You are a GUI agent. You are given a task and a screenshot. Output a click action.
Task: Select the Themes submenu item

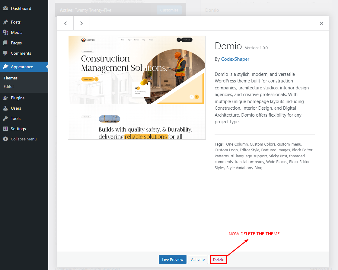pos(11,78)
